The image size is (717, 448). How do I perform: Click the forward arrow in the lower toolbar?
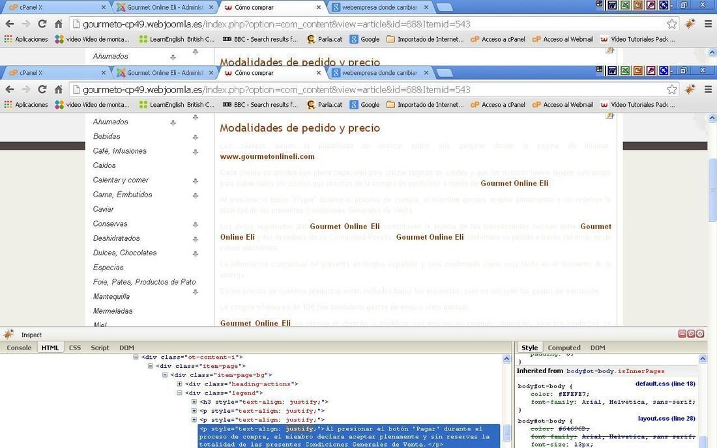(25, 89)
